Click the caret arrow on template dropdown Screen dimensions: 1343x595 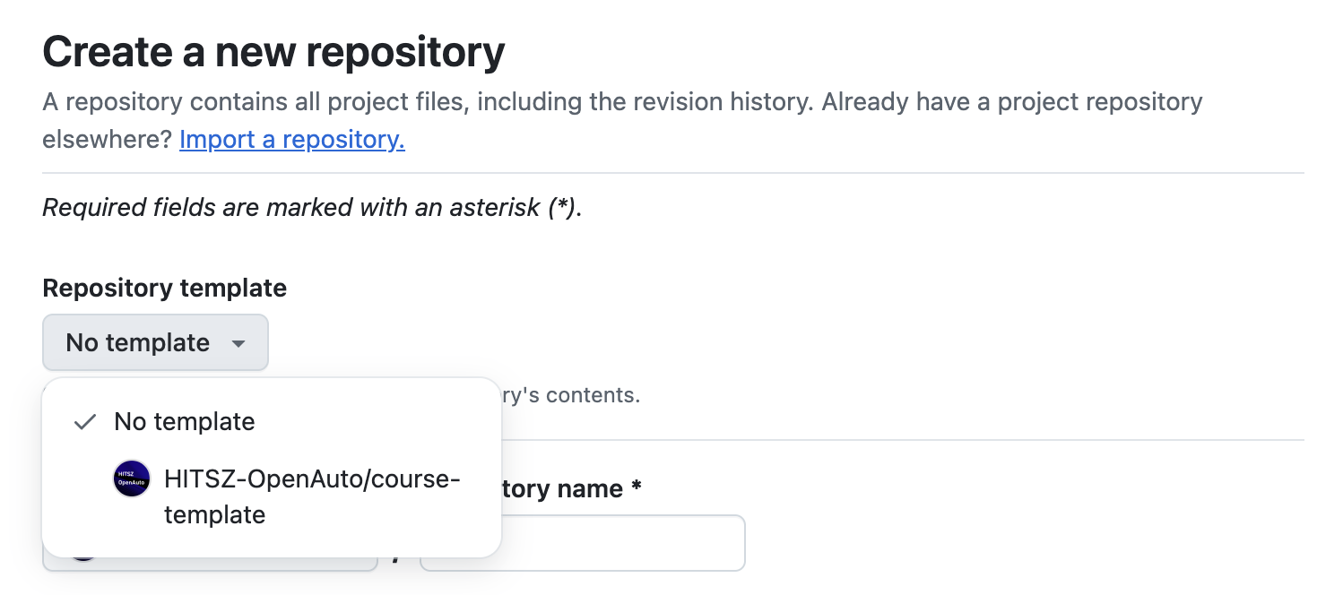[238, 343]
